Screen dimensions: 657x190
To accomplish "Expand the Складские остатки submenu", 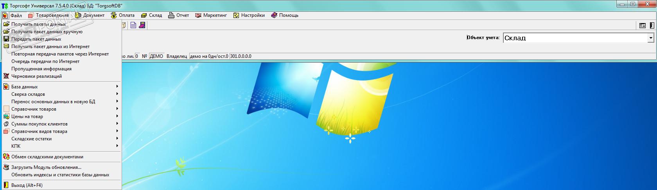I will click(61, 139).
